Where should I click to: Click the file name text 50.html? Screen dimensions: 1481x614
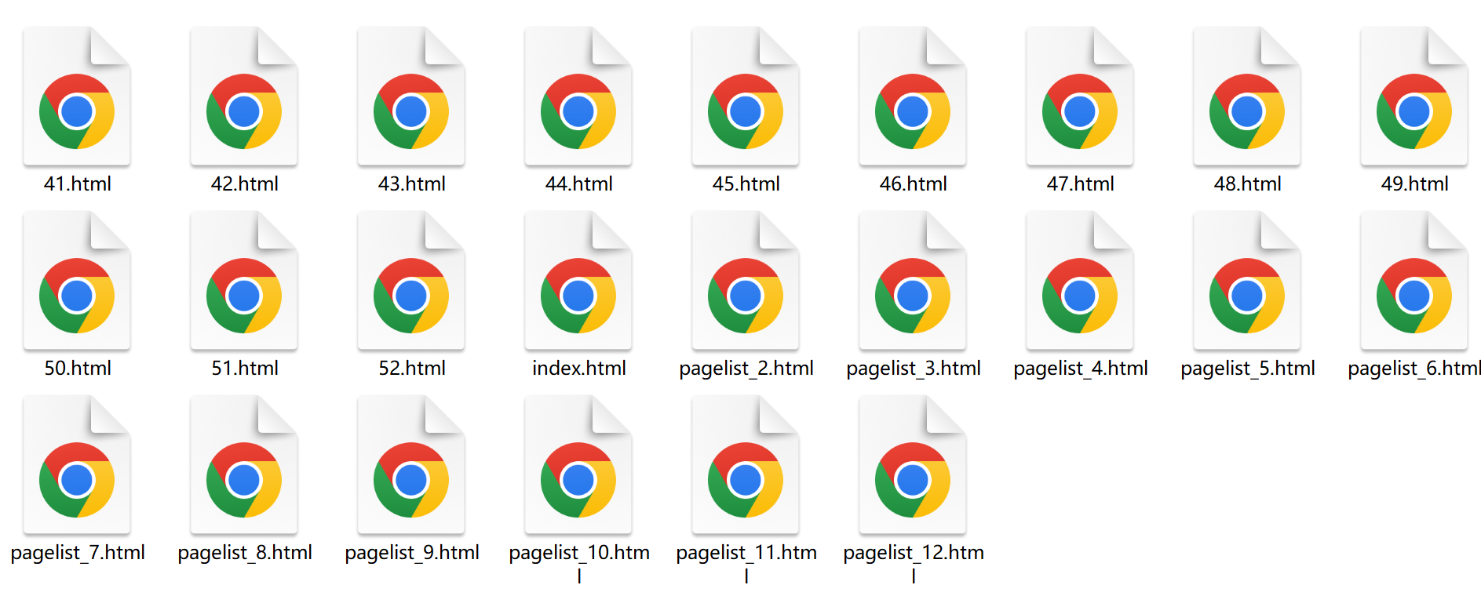(x=77, y=368)
